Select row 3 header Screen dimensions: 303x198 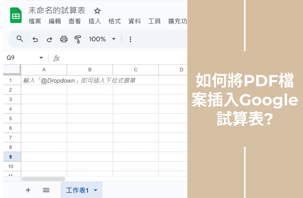coord(12,99)
